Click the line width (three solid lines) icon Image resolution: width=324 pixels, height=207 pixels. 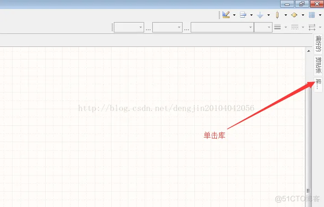pos(277,27)
